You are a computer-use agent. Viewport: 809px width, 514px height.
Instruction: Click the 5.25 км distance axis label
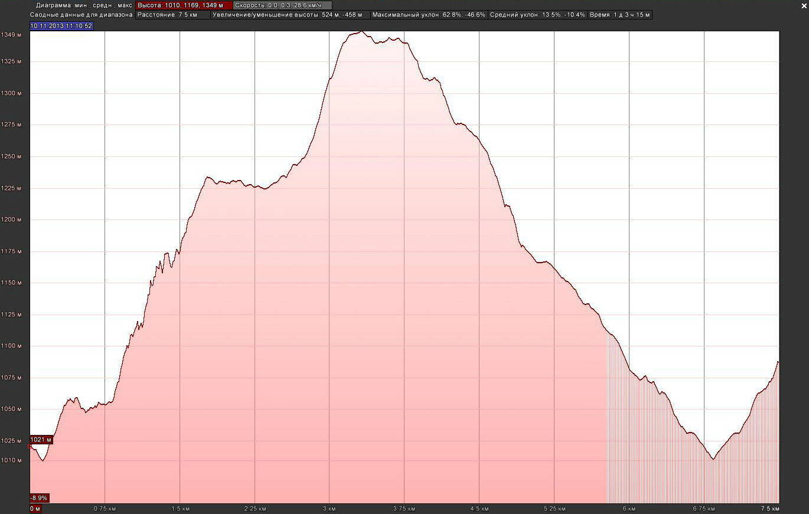coord(554,509)
